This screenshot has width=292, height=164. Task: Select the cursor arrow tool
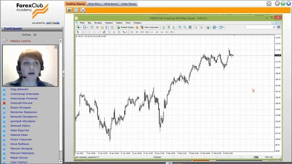point(78,32)
